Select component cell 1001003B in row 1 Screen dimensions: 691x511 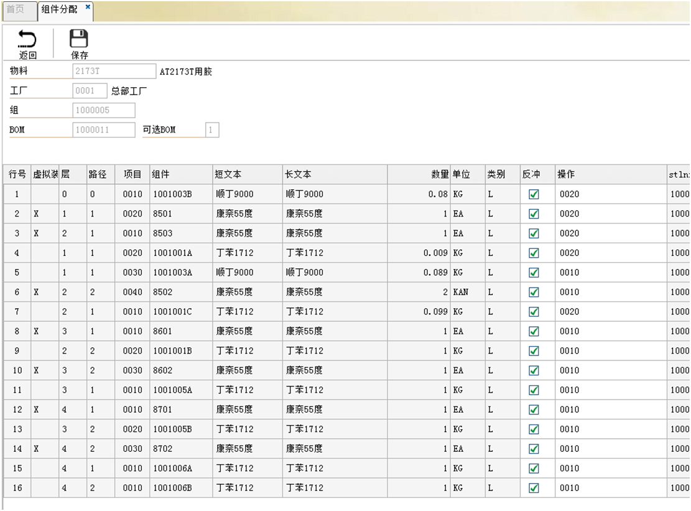[x=180, y=194]
